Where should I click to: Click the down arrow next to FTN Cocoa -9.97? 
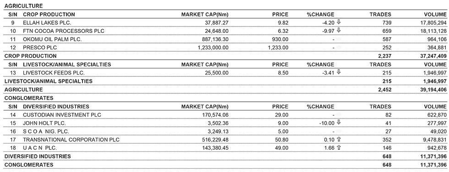339,31
